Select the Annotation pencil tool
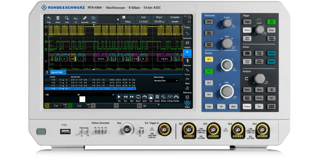 click(85, 19)
